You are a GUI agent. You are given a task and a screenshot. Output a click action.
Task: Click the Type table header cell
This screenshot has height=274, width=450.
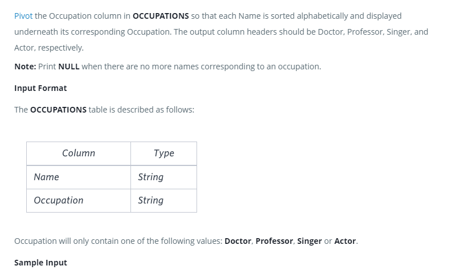pos(163,153)
